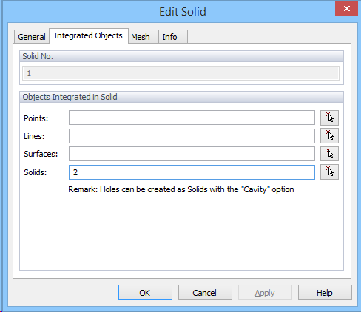
Task: Click the Apply button
Action: [x=265, y=293]
